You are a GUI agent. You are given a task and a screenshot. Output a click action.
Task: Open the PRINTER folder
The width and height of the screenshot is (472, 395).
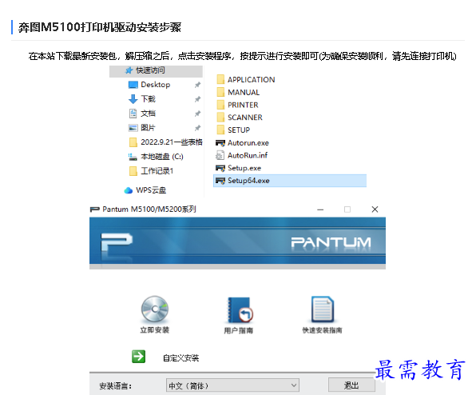pyautogui.click(x=243, y=105)
